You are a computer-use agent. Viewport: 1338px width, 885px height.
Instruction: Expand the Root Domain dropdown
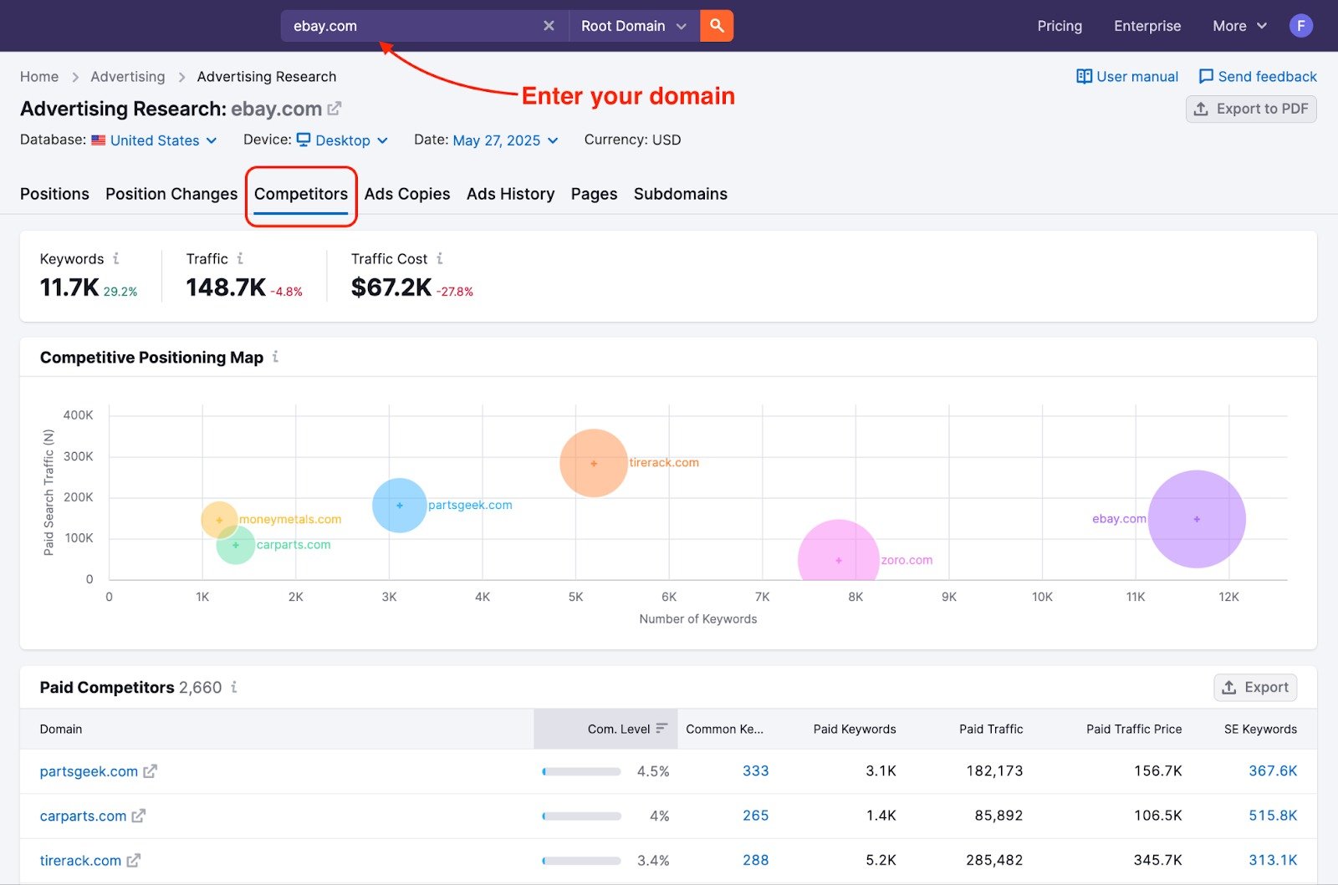pos(633,26)
